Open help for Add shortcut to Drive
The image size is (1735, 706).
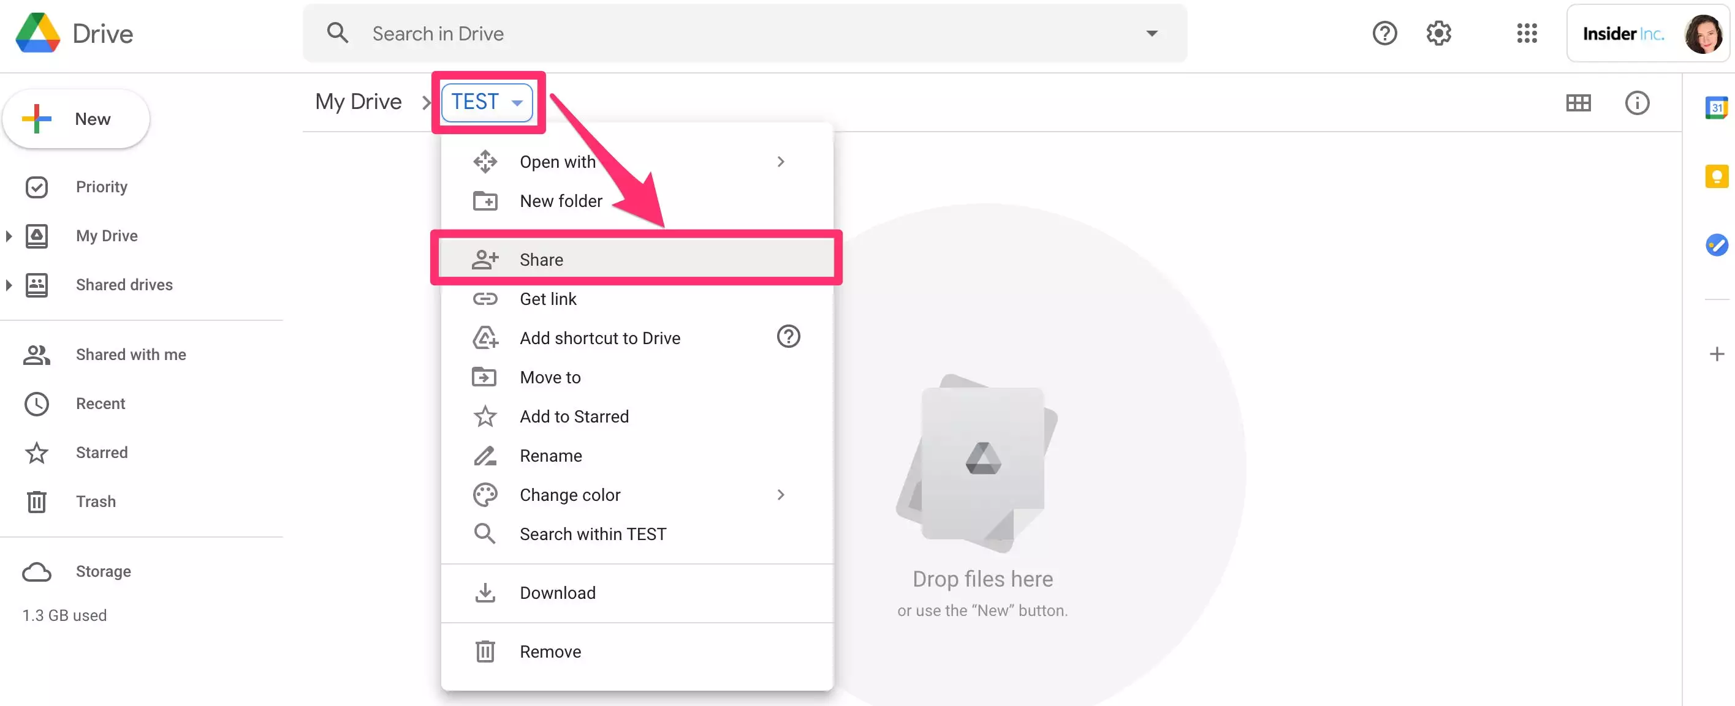(x=788, y=337)
